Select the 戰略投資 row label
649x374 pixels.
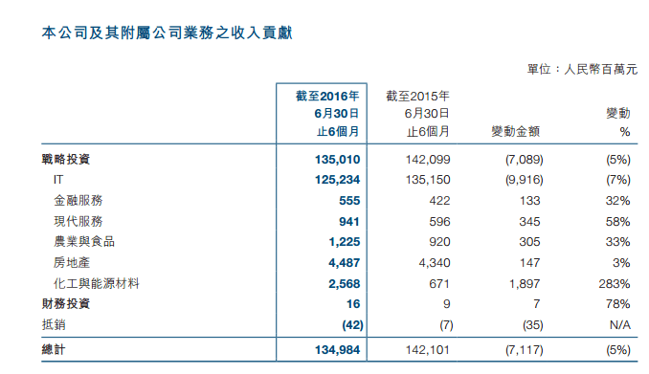coord(66,160)
